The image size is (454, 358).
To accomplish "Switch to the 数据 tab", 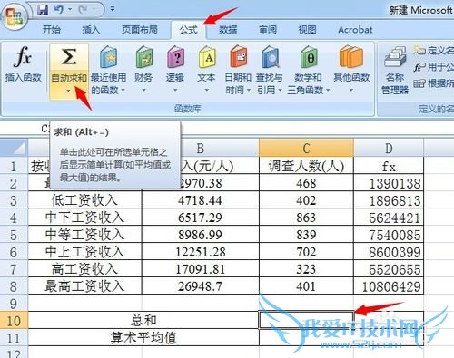I will [x=228, y=30].
